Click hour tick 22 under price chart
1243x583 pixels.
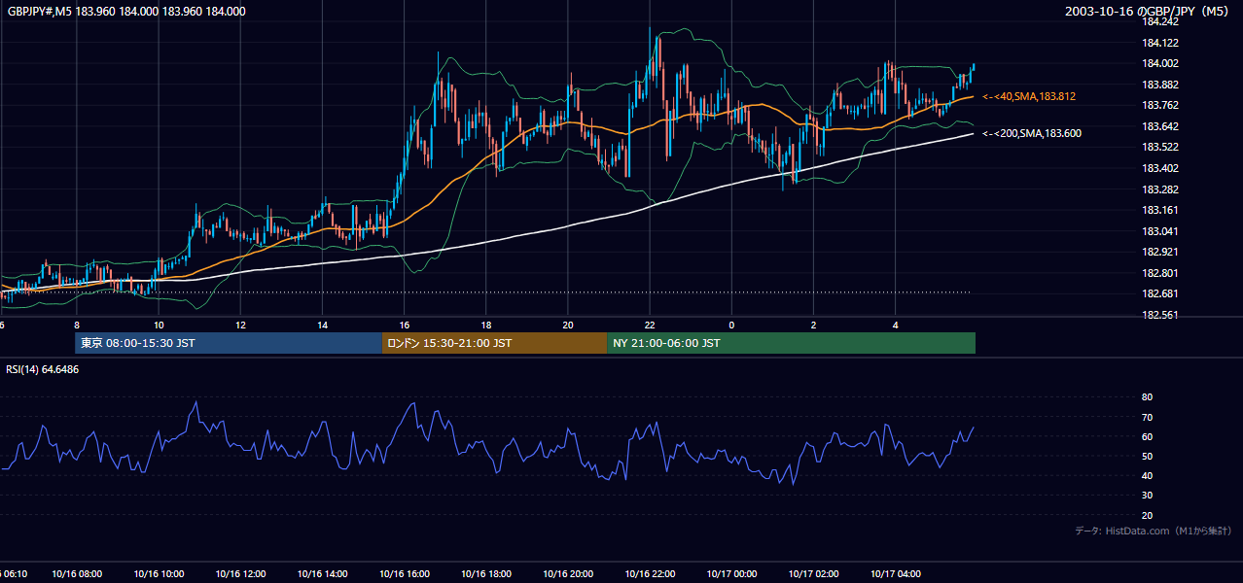tap(650, 326)
